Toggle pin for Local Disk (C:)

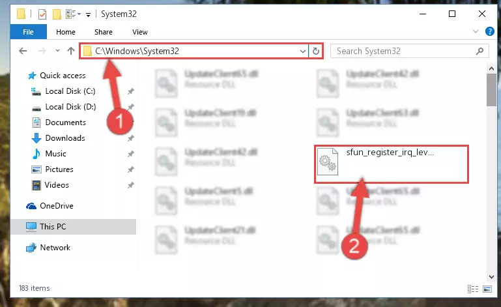[131, 91]
